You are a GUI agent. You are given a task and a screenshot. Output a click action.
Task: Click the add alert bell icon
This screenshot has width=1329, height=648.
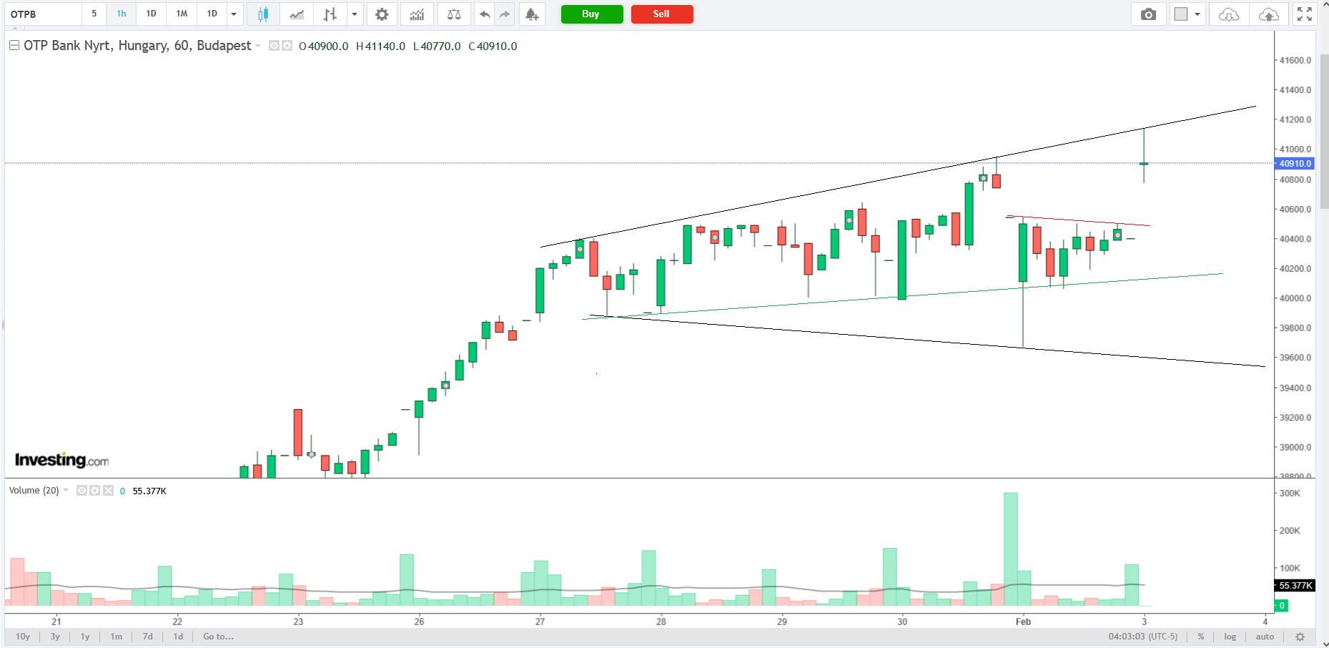pos(531,14)
